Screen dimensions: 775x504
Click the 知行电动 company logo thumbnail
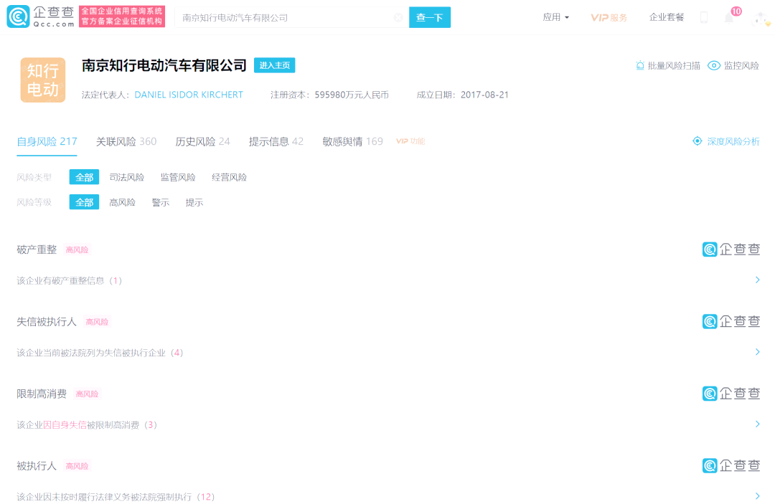pyautogui.click(x=43, y=80)
